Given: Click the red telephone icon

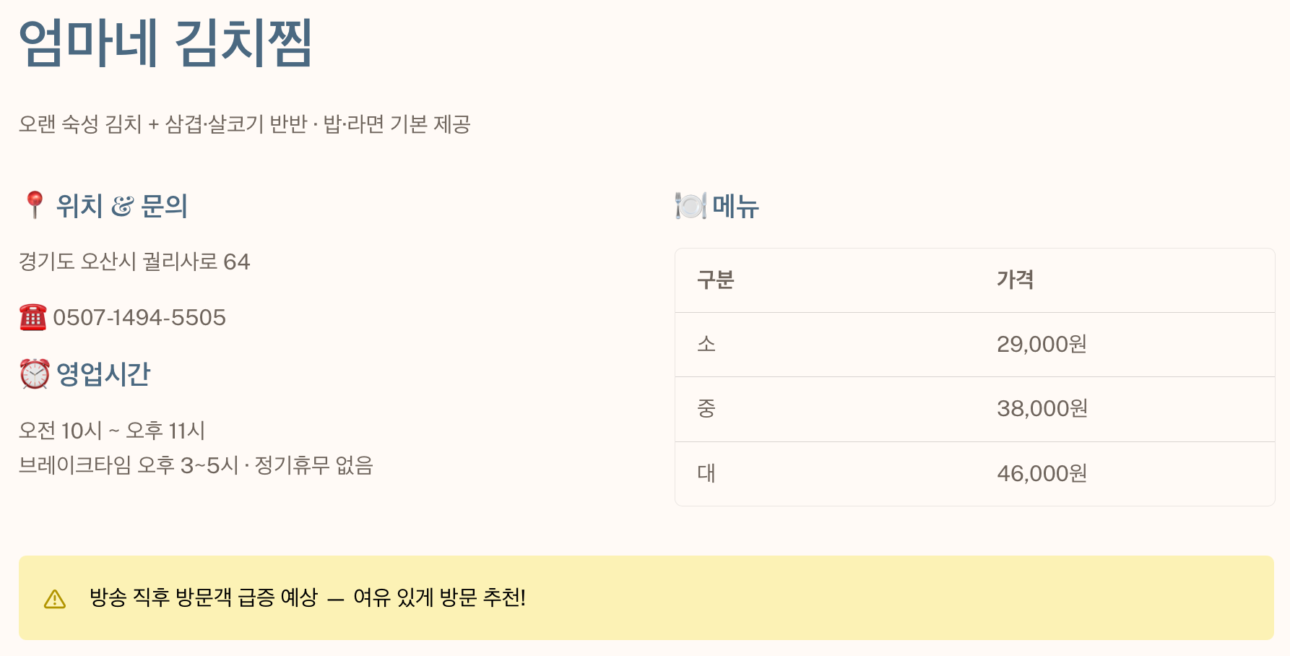Looking at the screenshot, I should (33, 317).
